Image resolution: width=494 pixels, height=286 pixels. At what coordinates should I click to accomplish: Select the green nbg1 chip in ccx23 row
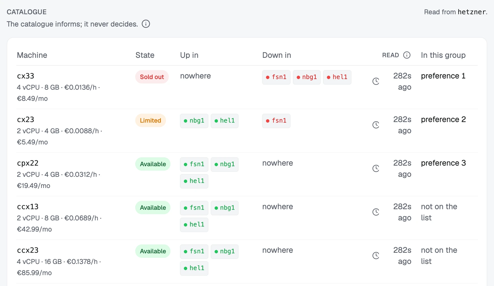[x=225, y=251]
